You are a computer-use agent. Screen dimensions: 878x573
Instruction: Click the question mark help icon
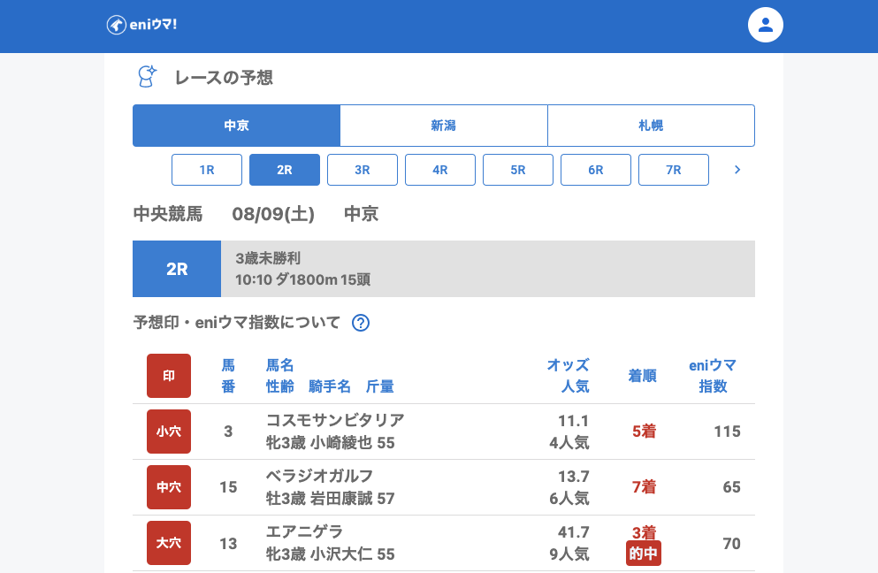360,323
